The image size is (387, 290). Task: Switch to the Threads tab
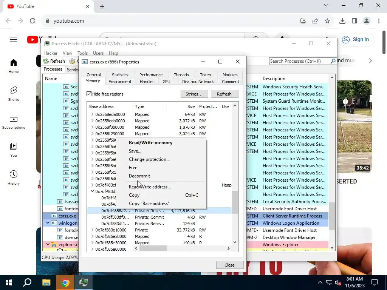(181, 75)
